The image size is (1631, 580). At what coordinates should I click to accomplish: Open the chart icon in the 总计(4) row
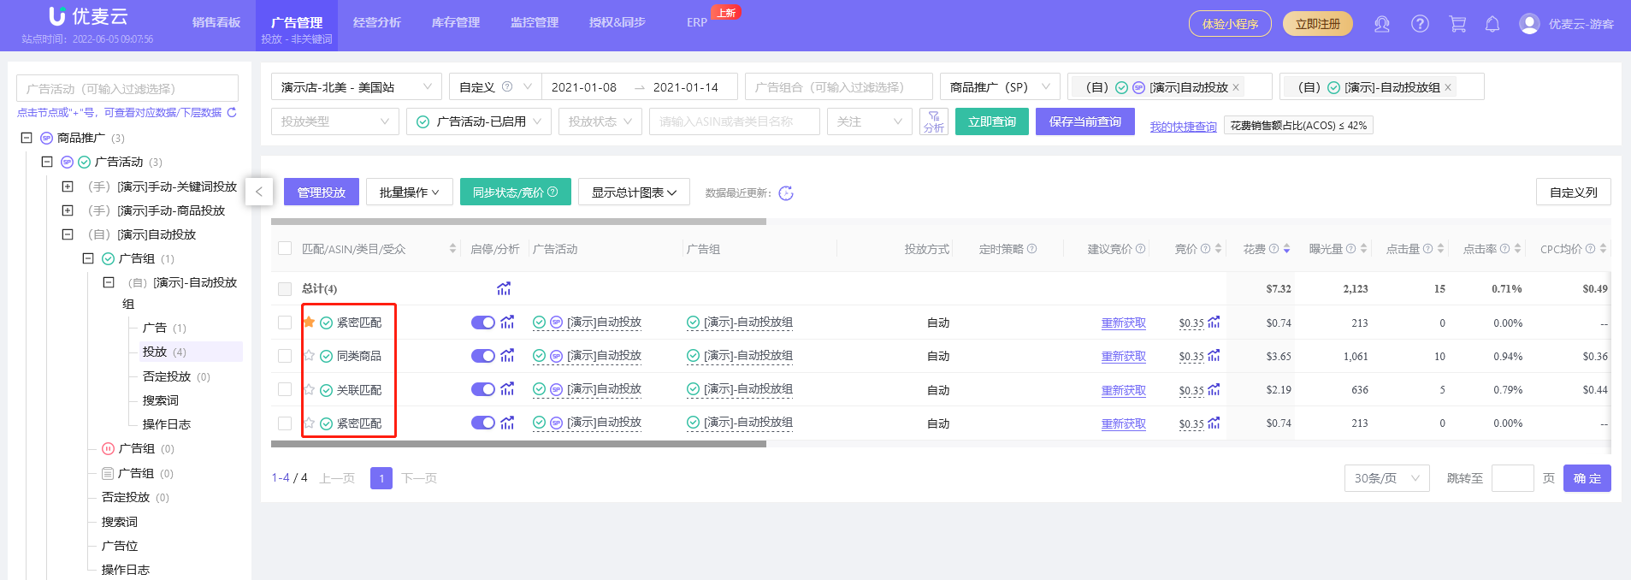[x=504, y=288]
